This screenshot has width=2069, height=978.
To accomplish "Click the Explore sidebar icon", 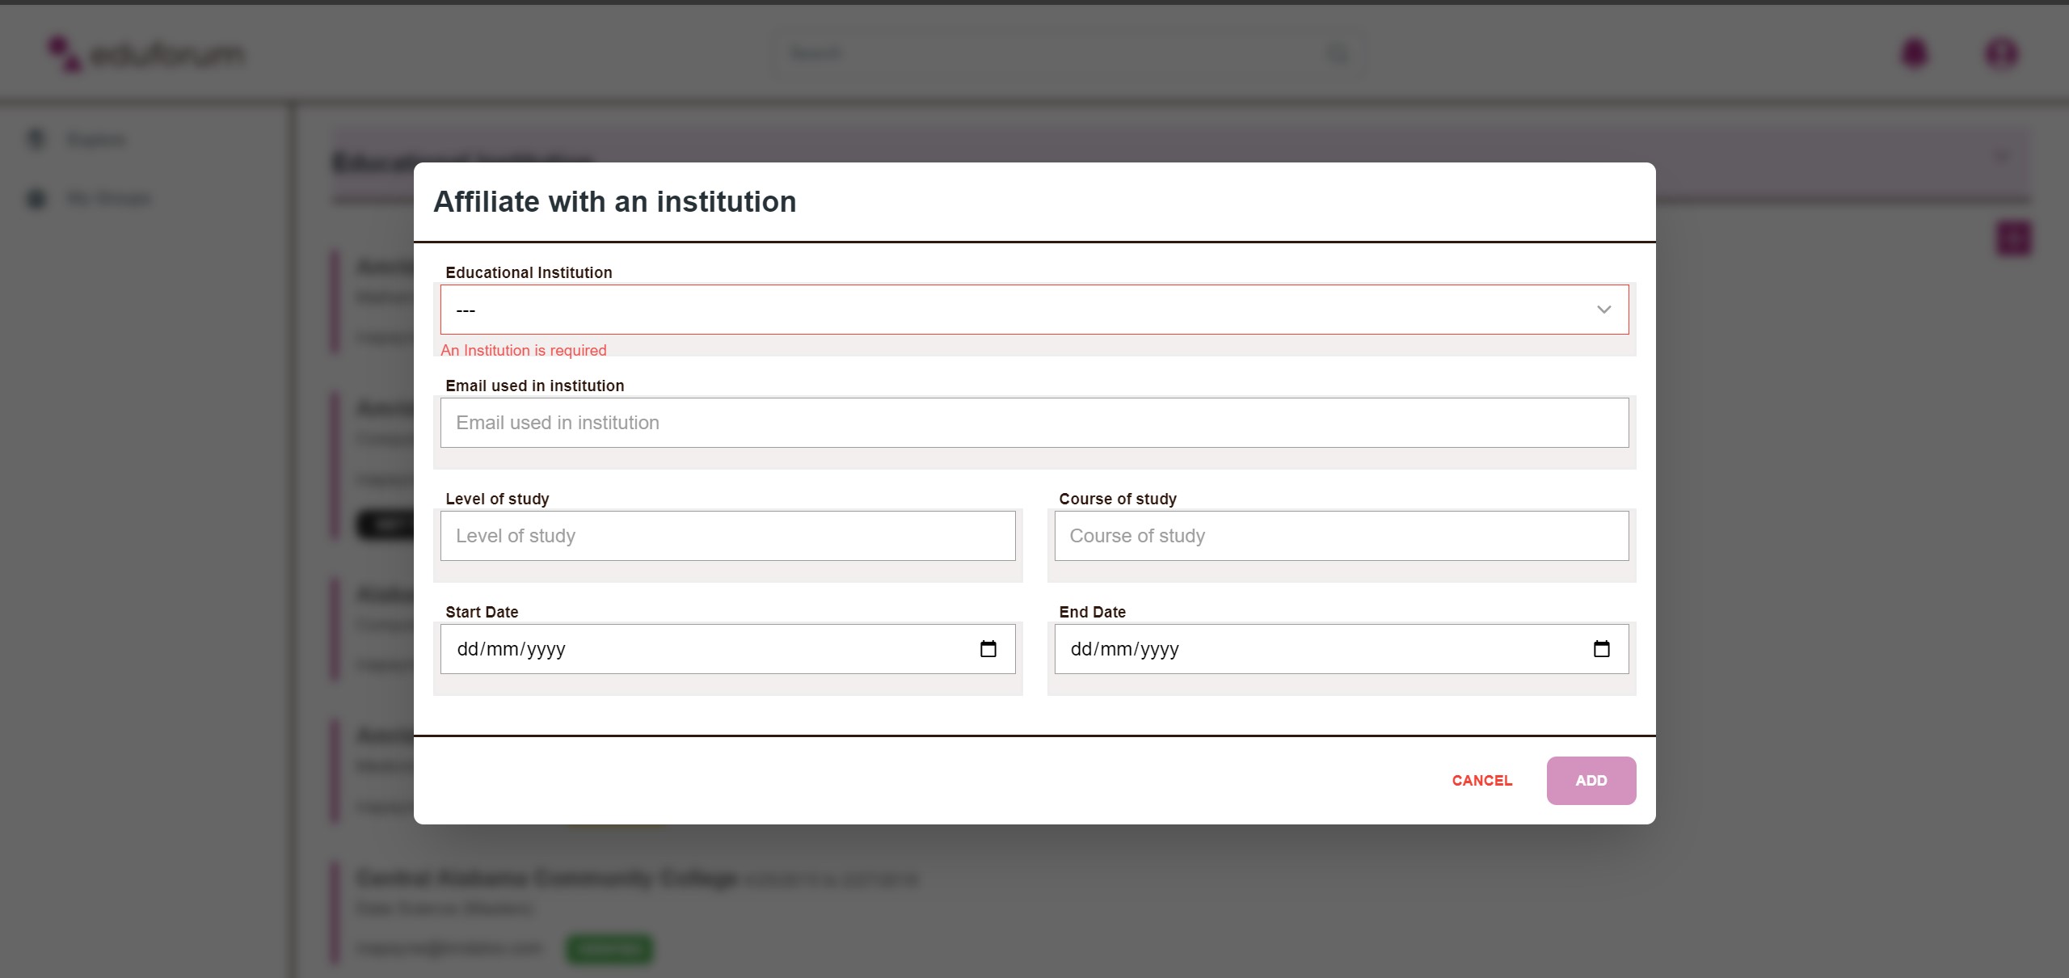I will click(x=36, y=139).
